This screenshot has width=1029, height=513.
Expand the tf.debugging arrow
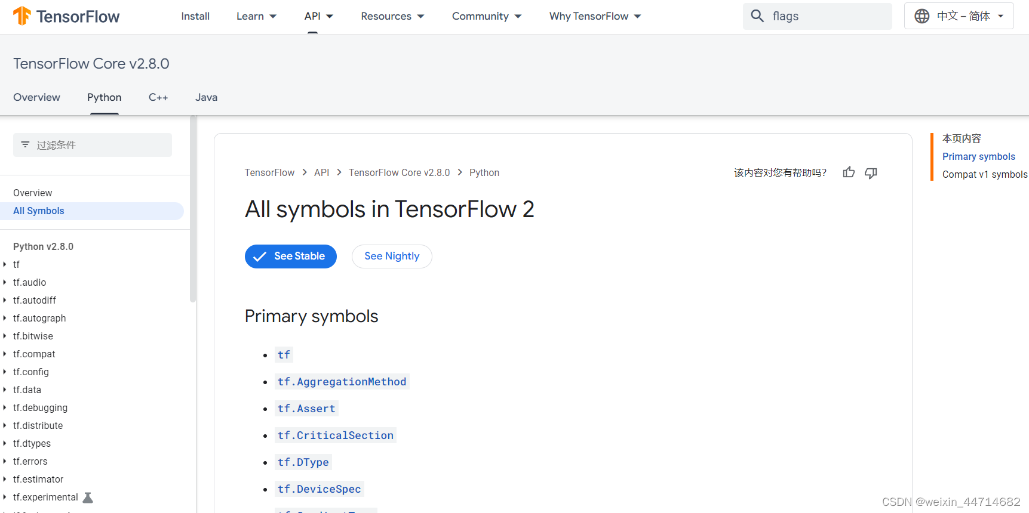[5, 407]
